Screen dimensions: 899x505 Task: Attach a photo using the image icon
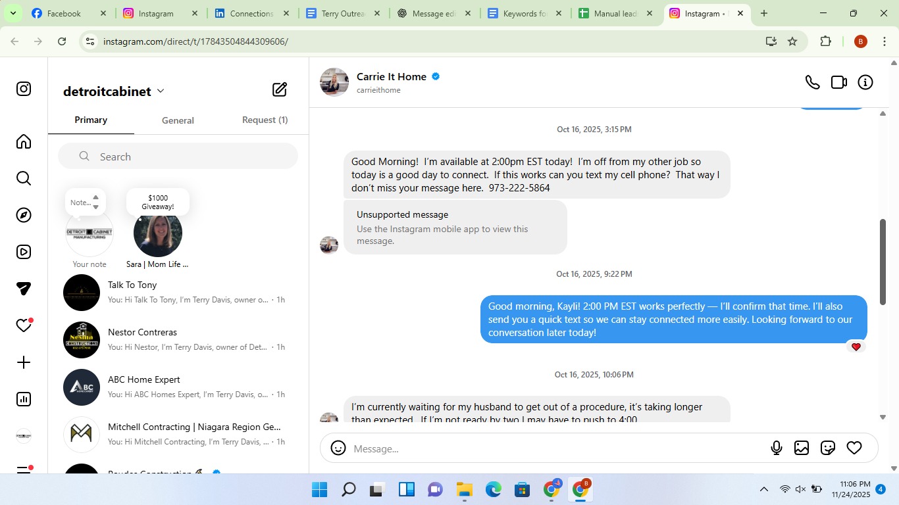pyautogui.click(x=802, y=448)
